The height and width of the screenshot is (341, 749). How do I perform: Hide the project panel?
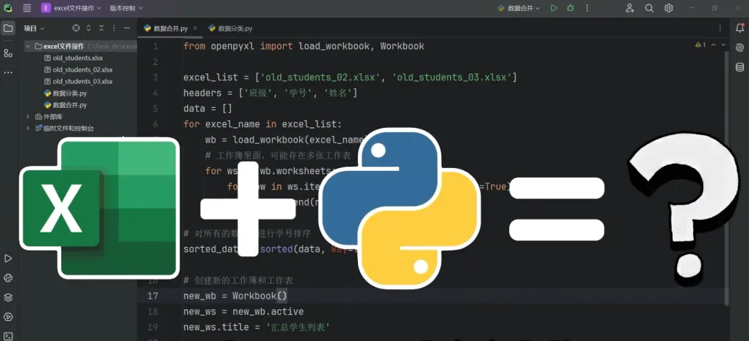(127, 28)
